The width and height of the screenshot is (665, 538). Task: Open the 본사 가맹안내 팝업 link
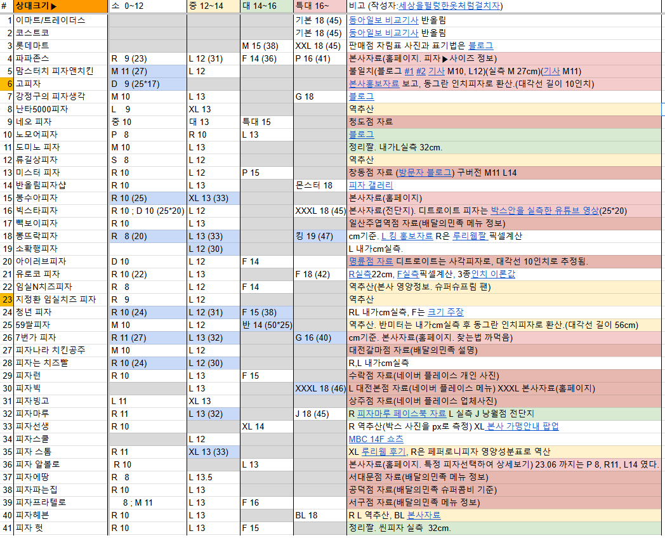[x=522, y=426]
